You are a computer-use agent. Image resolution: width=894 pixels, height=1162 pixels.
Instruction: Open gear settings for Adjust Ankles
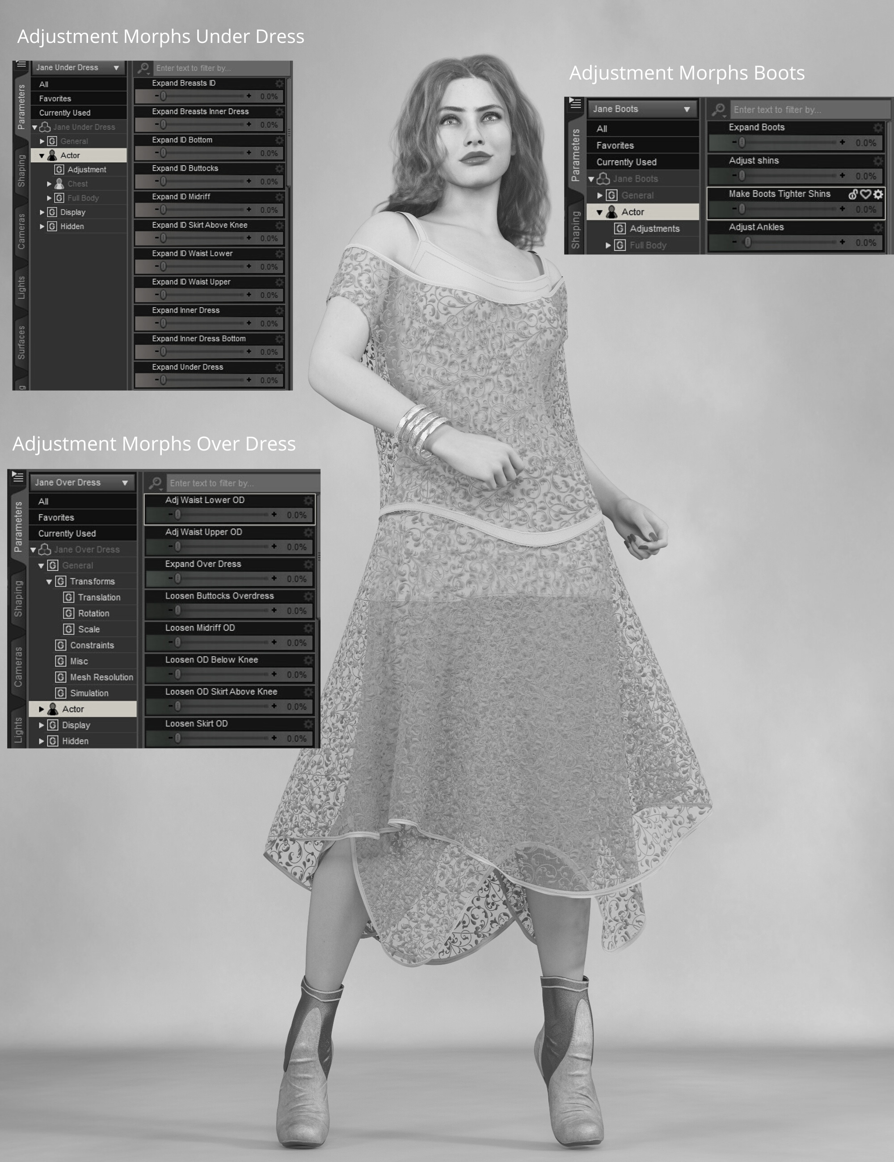(878, 227)
